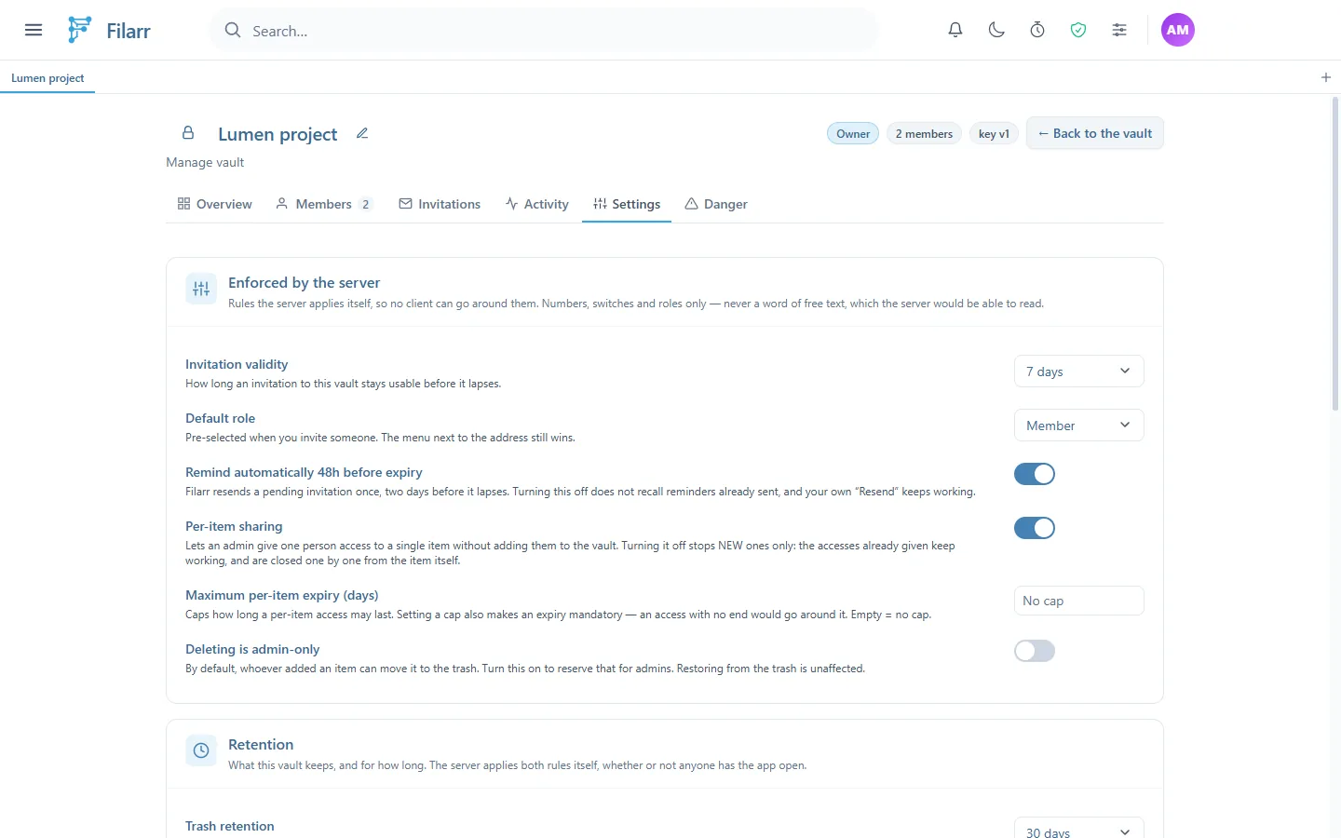Click the Retention section heading
1341x838 pixels.
coord(261,744)
